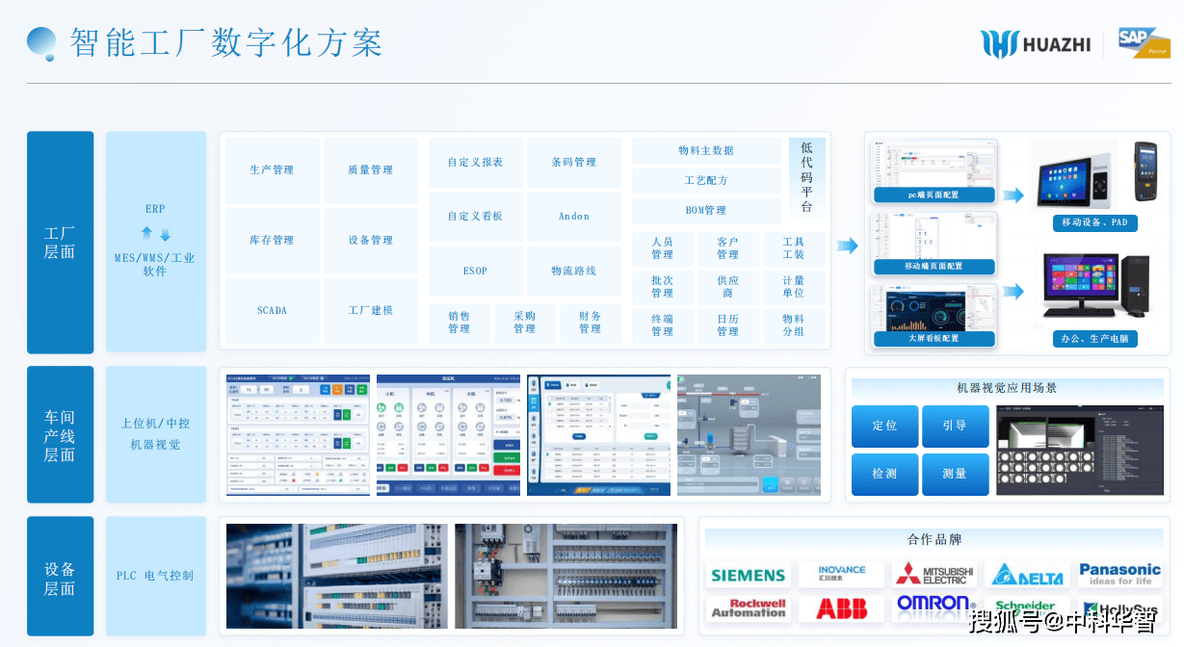Open the 生产管理 module tile

point(272,170)
